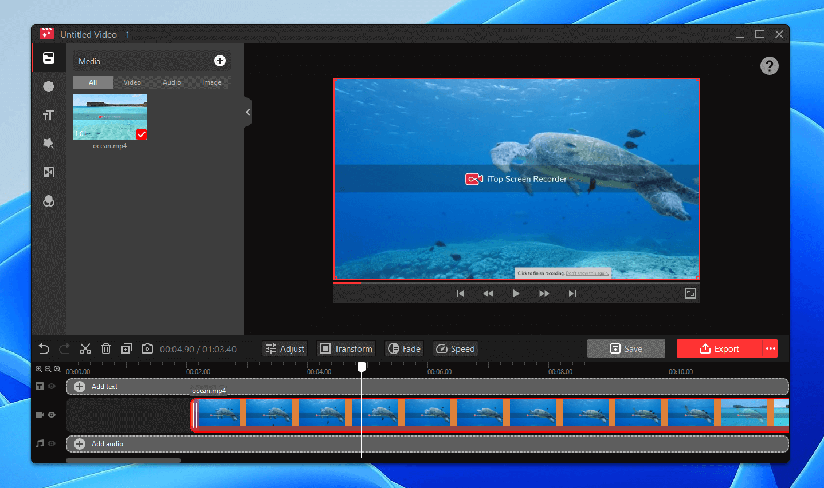Open the Stickers sidebar icon
This screenshot has width=824, height=488.
click(49, 86)
